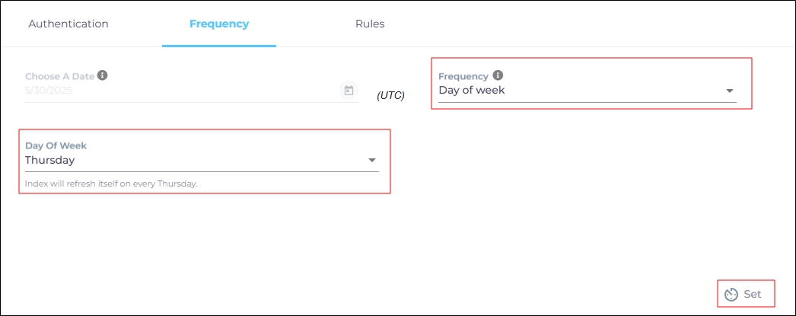This screenshot has height=316, width=796.
Task: Click the info icon beside Choose A Date
Action: (x=103, y=75)
